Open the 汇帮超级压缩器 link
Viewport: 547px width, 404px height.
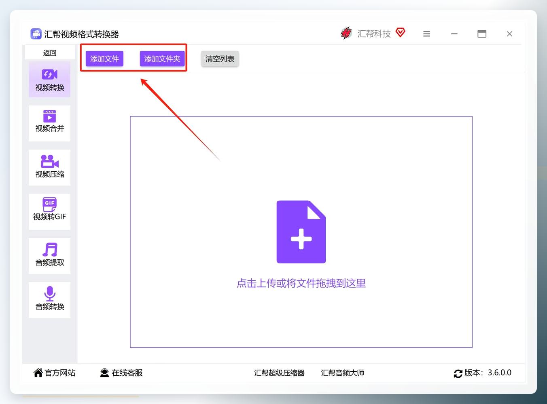279,373
